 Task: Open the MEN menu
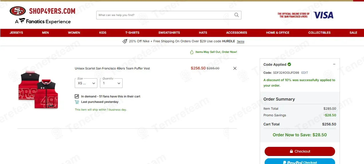point(46,33)
